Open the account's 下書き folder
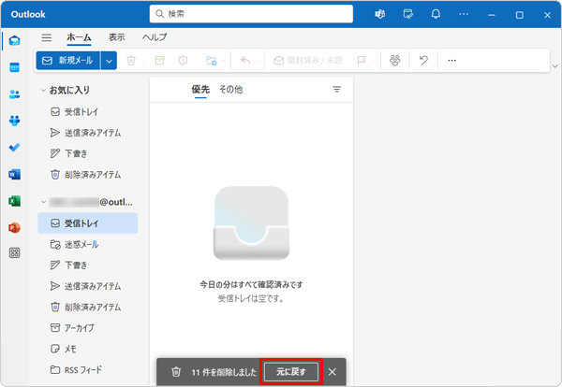The height and width of the screenshot is (387, 562). click(88, 265)
